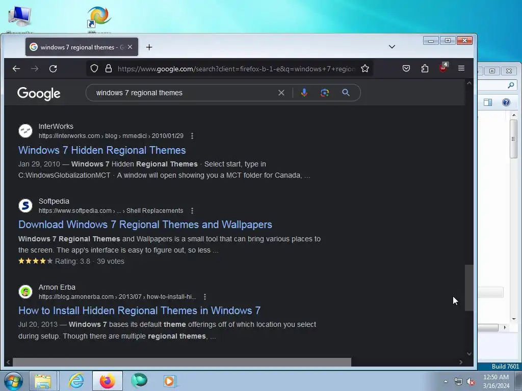522x391 pixels.
Task: Click search magnifier in background window
Action: coord(511,86)
